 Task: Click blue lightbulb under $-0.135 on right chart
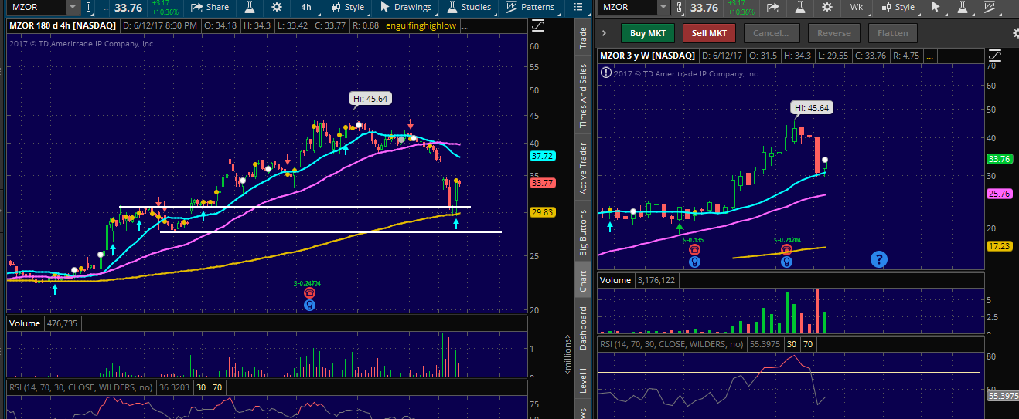pos(694,262)
